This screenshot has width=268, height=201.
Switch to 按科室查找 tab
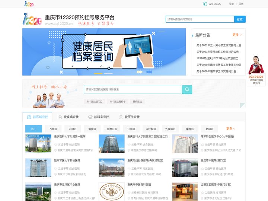(98, 117)
